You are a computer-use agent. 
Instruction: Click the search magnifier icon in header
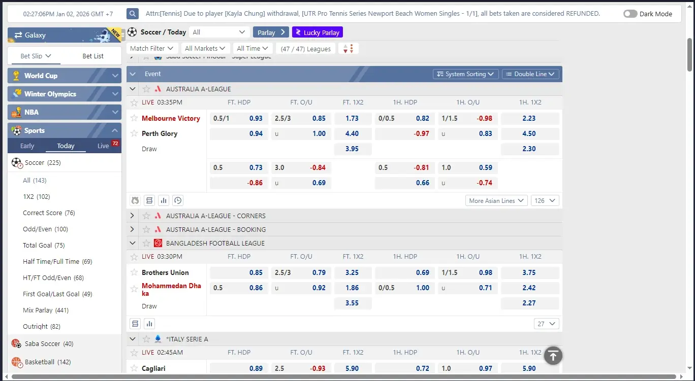(x=133, y=14)
